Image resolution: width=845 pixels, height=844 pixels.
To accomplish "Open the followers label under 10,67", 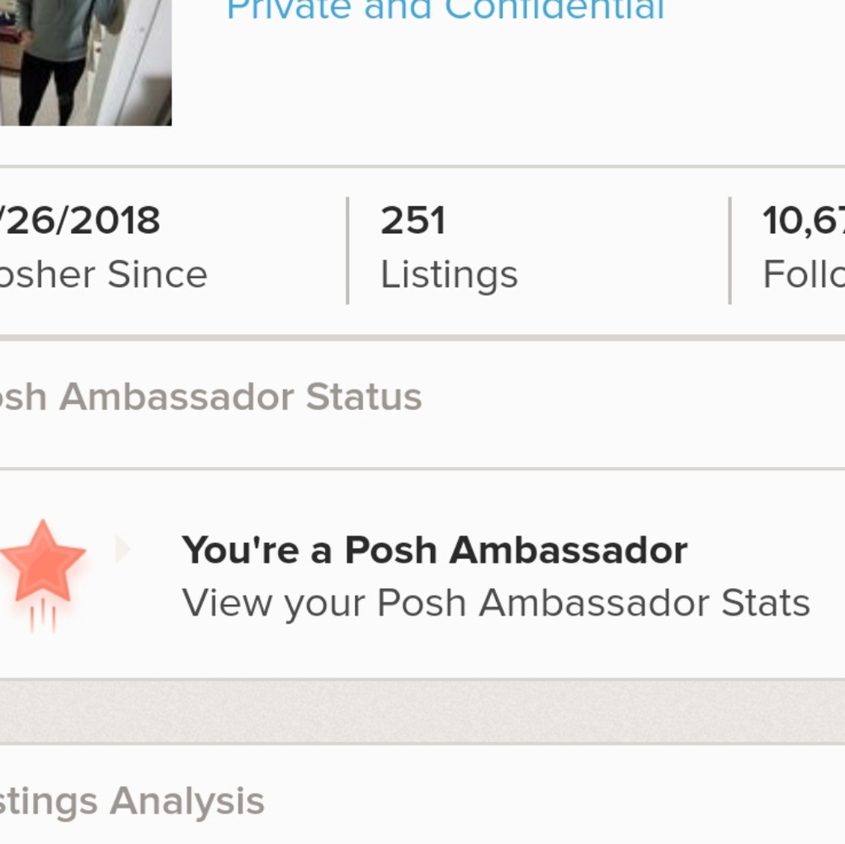I will pyautogui.click(x=804, y=275).
